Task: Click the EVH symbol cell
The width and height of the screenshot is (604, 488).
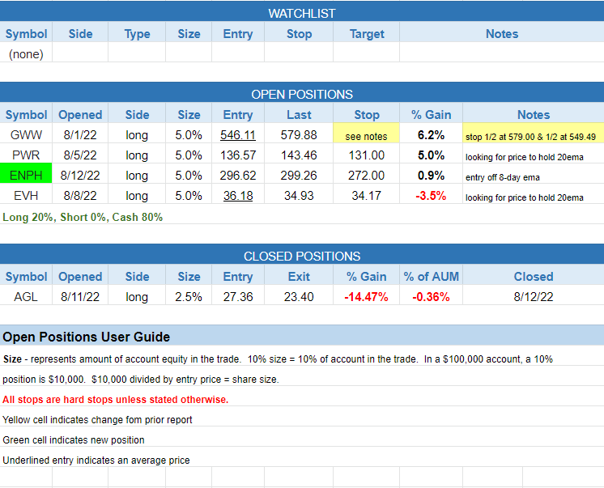Action: tap(26, 195)
